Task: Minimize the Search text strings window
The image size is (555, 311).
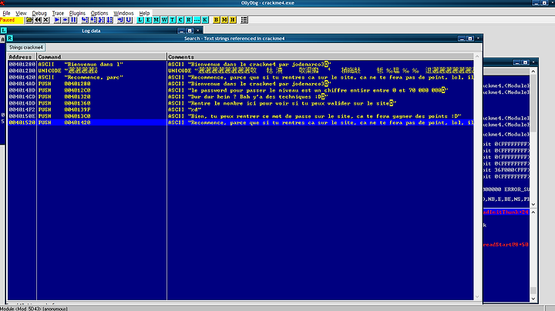Action: coord(462,38)
